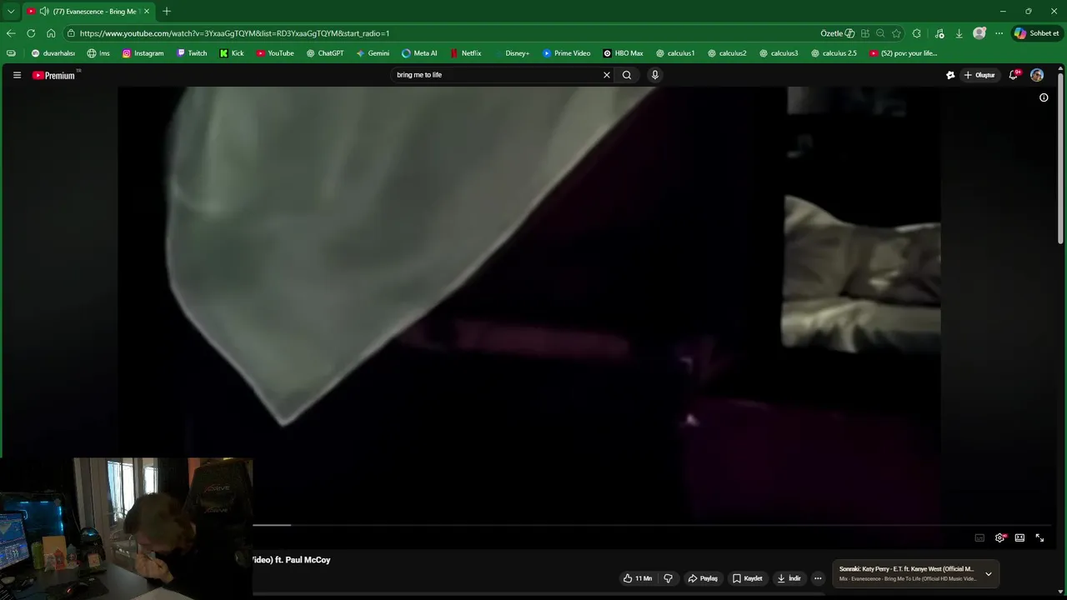
Task: Open player settings gear
Action: 999,537
